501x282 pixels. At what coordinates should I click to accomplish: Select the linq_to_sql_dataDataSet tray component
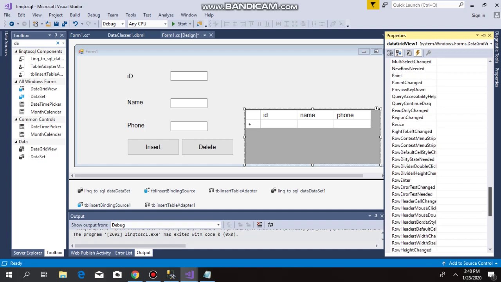104,191
